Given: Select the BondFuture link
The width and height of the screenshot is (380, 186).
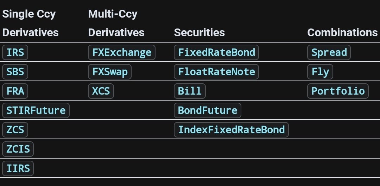Looking at the screenshot, I should 208,110.
